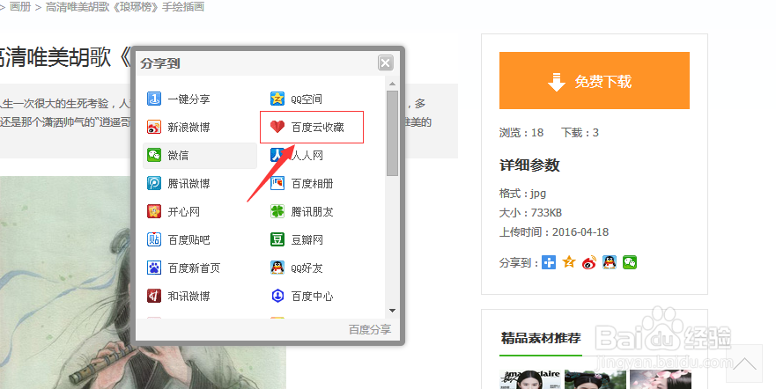776x389 pixels.
Task: Open the second recommended thumbnail
Action: [595, 379]
